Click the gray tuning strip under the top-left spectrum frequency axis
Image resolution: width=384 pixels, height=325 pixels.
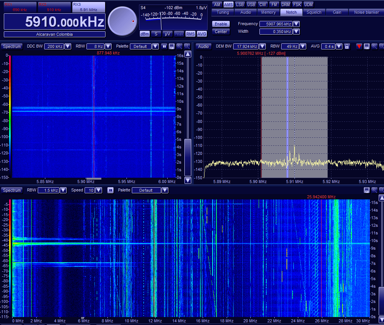click(x=94, y=178)
